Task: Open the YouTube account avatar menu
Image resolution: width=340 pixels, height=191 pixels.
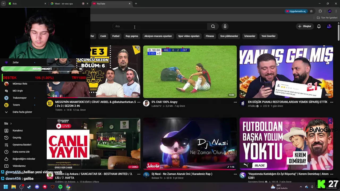Action: click(329, 26)
